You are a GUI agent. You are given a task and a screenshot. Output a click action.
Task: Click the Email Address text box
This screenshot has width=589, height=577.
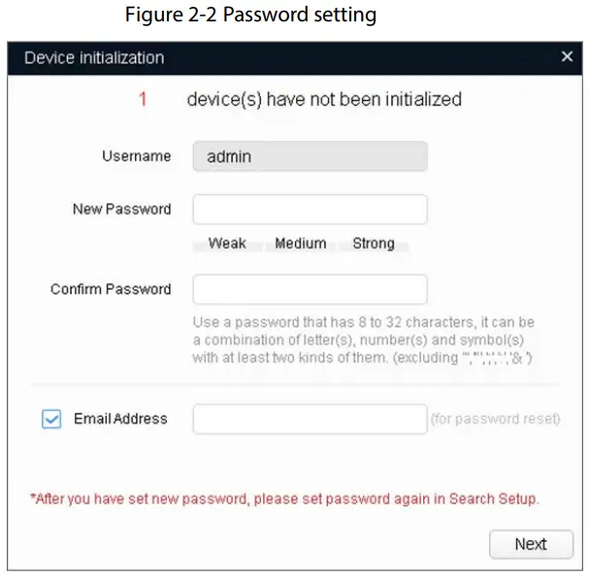pos(310,420)
